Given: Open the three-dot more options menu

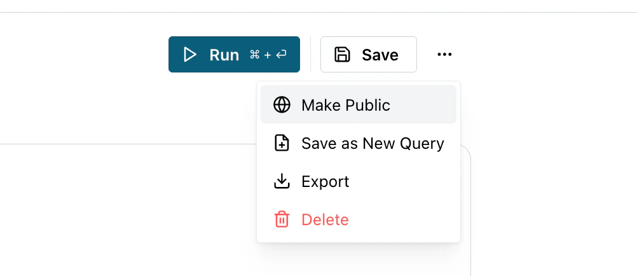Looking at the screenshot, I should (444, 55).
